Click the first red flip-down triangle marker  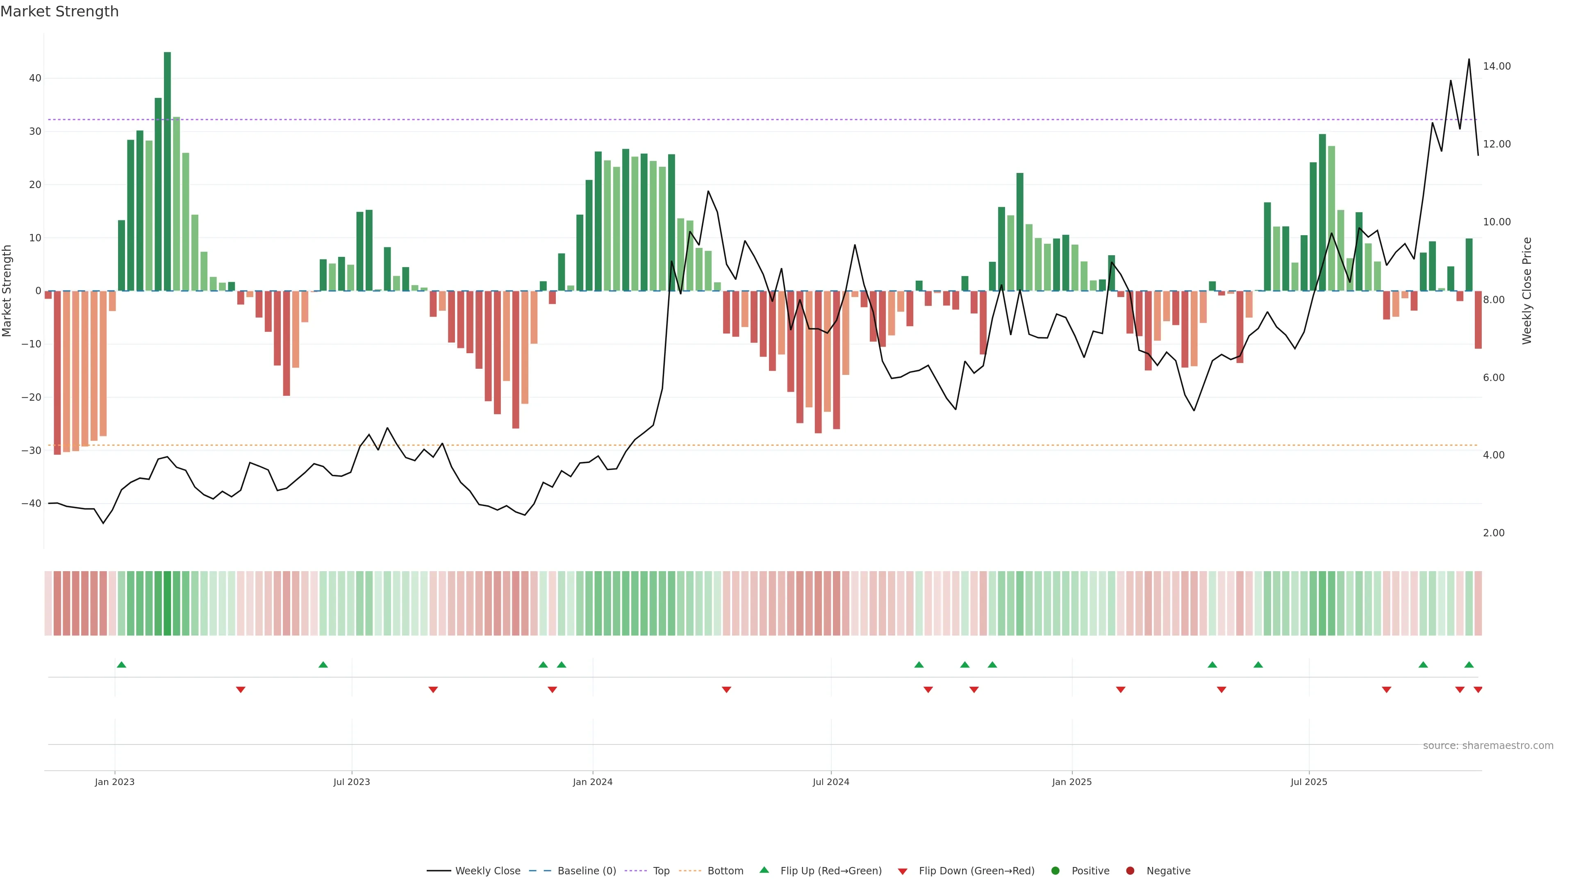tap(241, 690)
